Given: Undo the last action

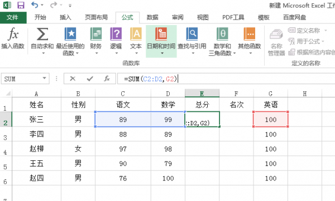Looking at the screenshot, I should [35, 4].
